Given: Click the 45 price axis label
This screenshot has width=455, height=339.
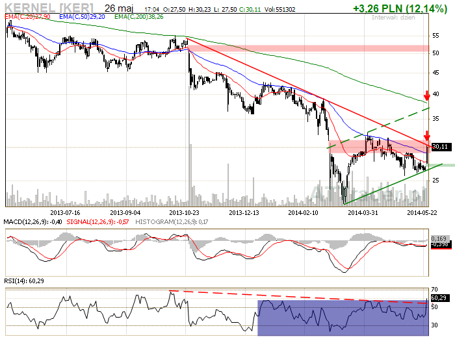Looking at the screenshot, I should (435, 73).
